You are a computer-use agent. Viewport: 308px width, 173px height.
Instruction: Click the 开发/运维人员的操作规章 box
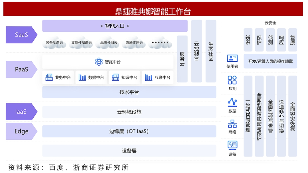click(x=270, y=61)
